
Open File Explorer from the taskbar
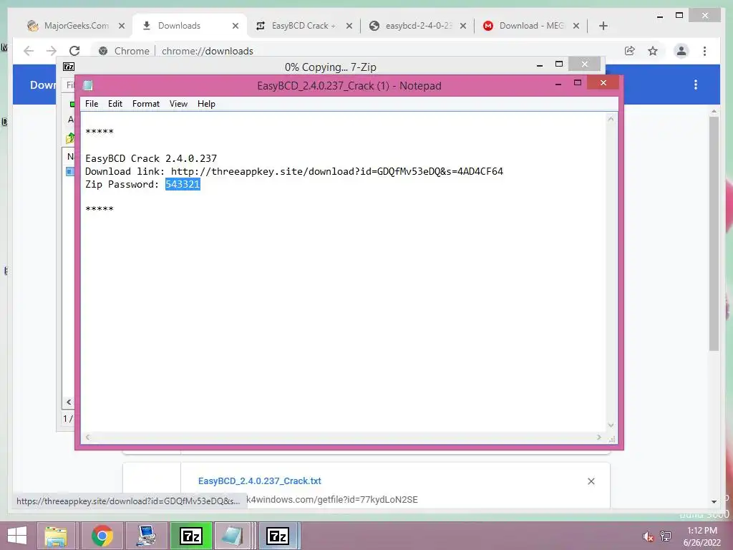(56, 536)
